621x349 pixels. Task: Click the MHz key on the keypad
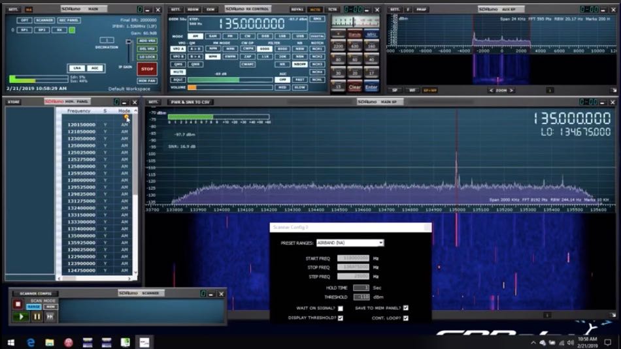click(x=371, y=35)
